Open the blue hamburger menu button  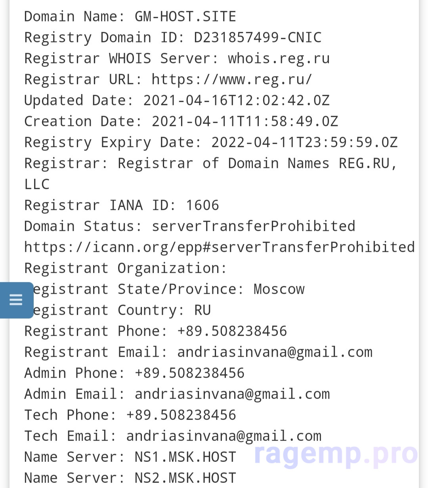click(16, 300)
